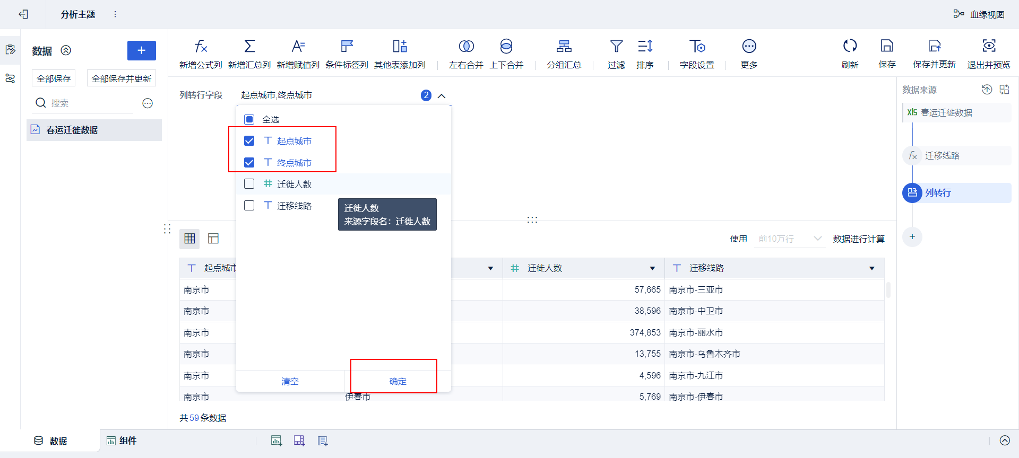1019x458 pixels.
Task: Click the back/exit icon at top left
Action: (x=23, y=14)
